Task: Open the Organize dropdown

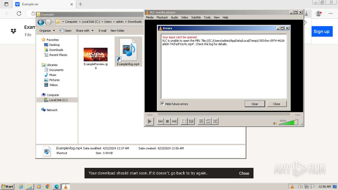Action: click(47, 31)
